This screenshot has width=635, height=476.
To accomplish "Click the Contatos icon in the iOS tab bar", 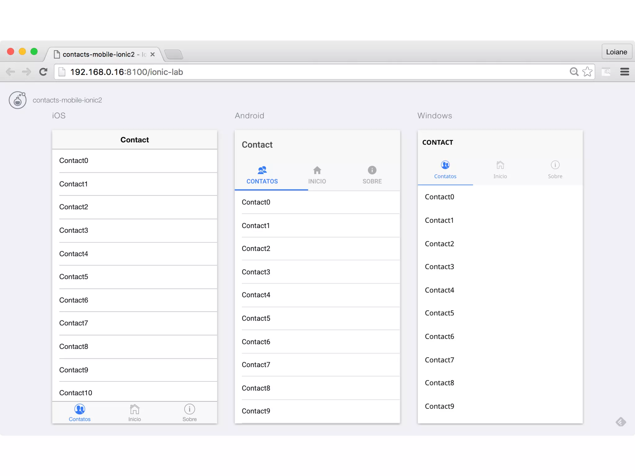I will [x=80, y=409].
